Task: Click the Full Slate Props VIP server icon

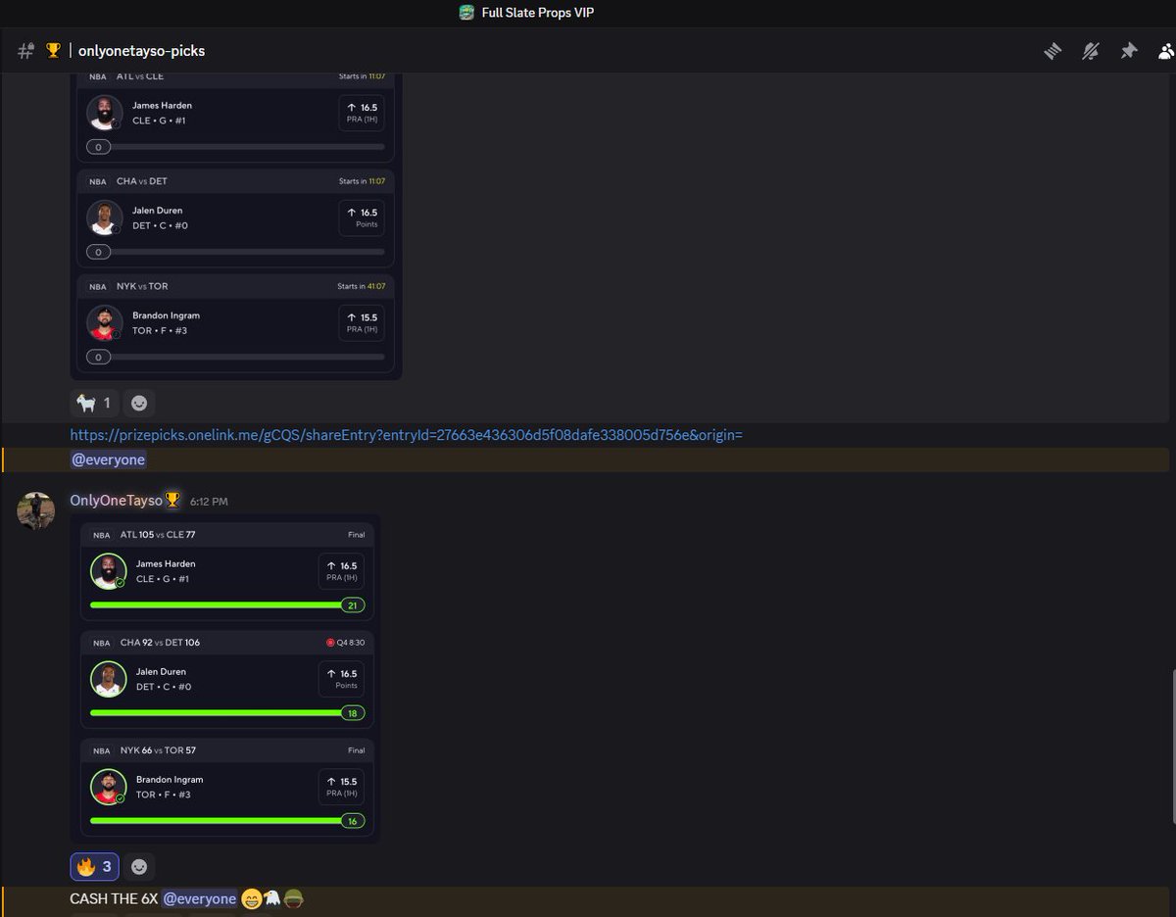Action: coord(466,13)
